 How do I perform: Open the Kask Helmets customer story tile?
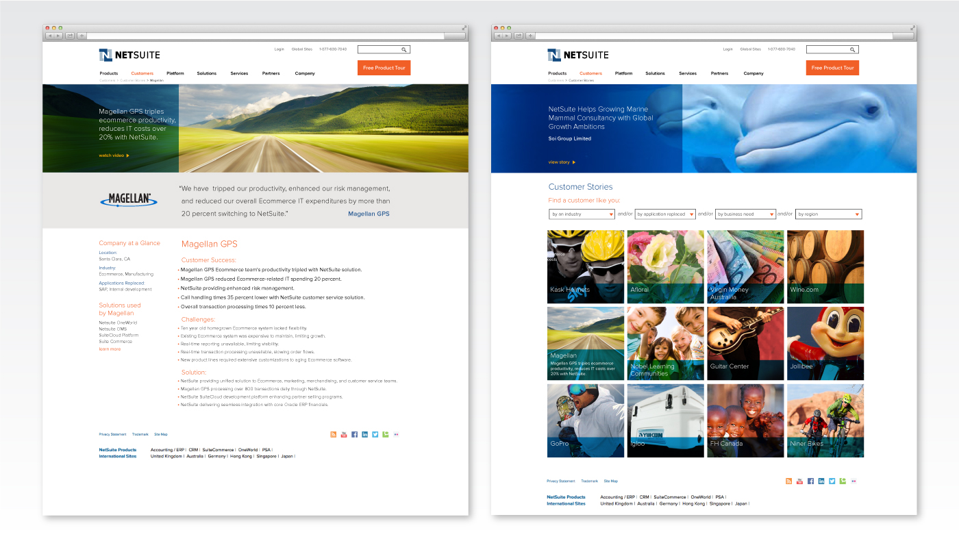(586, 266)
